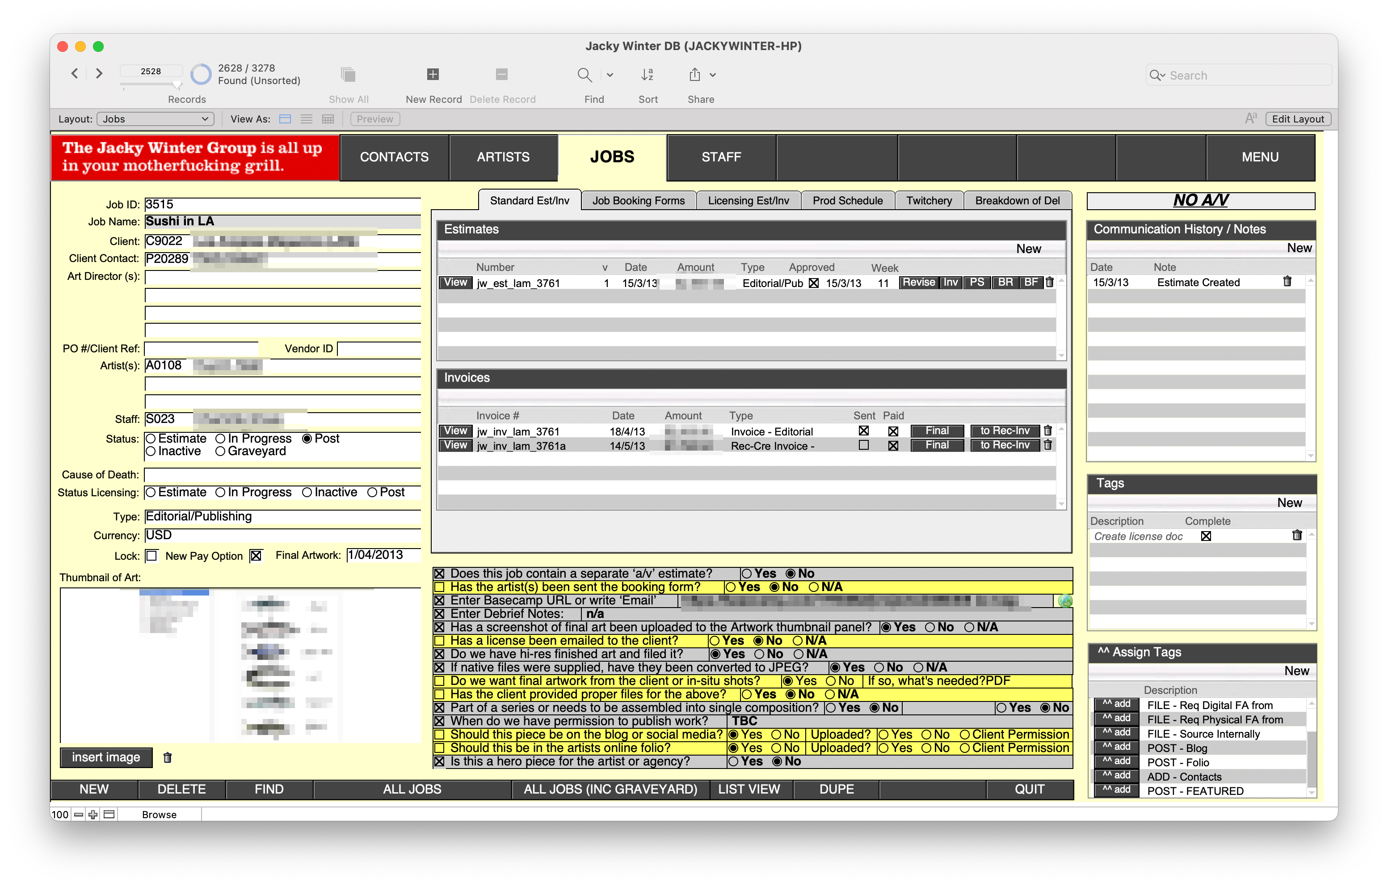The width and height of the screenshot is (1388, 887).
Task: Expand the Share dropdown arrow
Action: pos(713,75)
